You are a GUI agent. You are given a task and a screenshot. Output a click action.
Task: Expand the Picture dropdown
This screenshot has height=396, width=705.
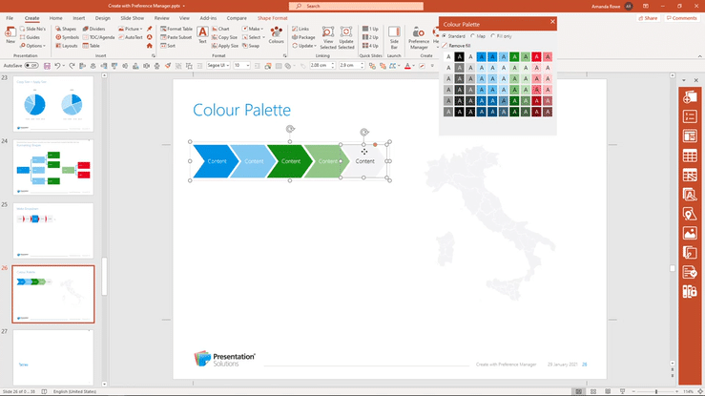[x=134, y=29]
